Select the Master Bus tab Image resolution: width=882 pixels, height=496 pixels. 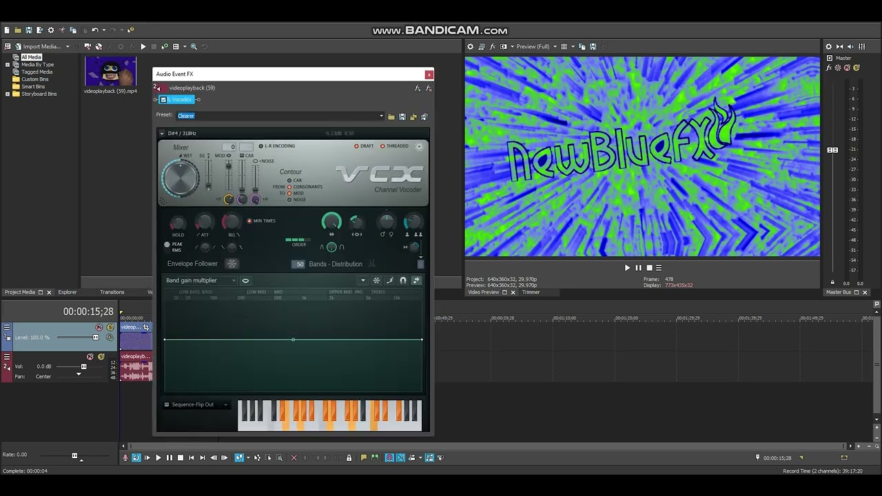coord(839,292)
